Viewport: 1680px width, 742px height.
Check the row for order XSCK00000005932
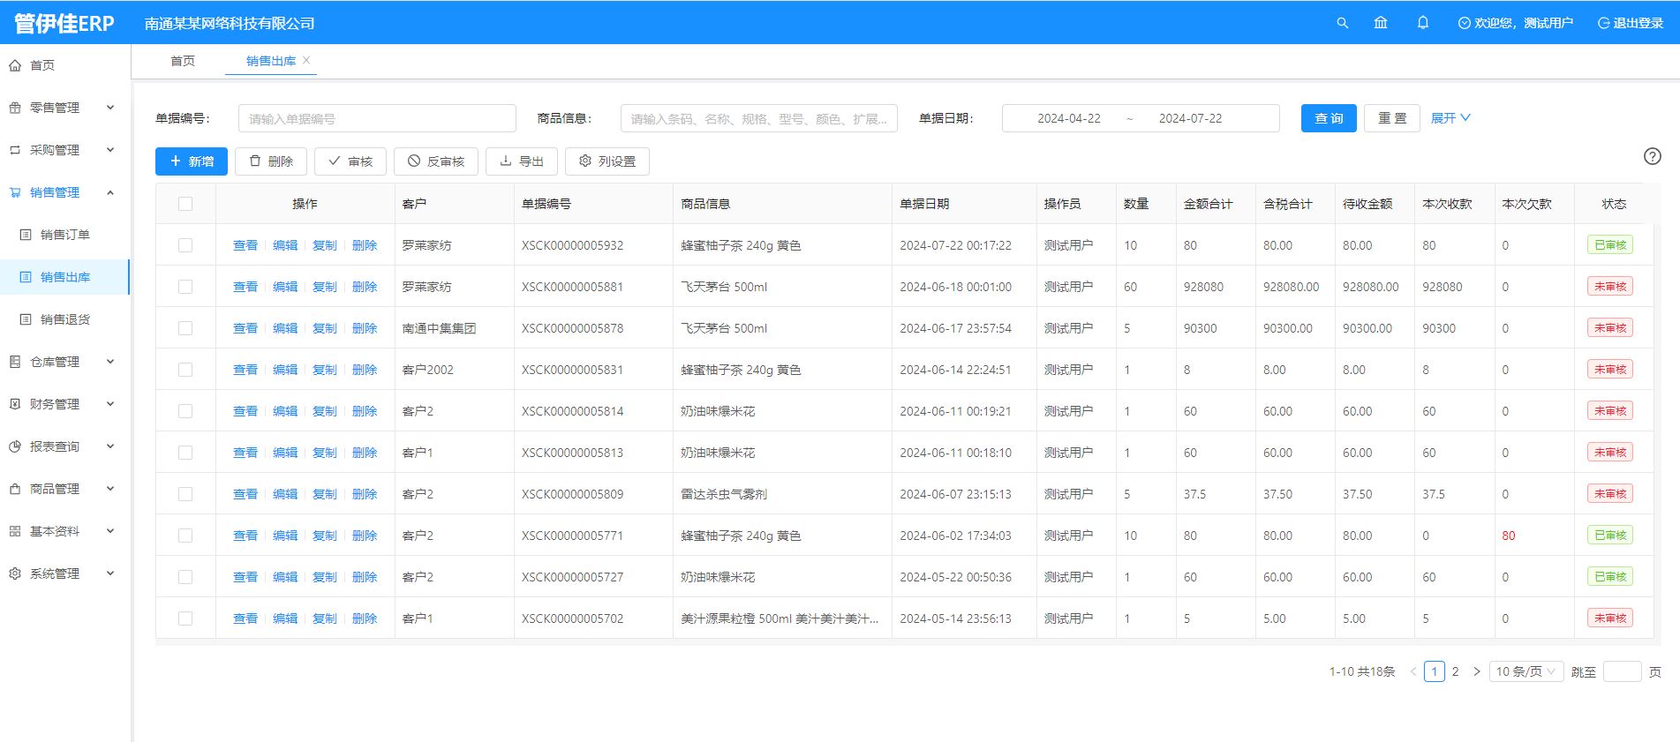185,245
